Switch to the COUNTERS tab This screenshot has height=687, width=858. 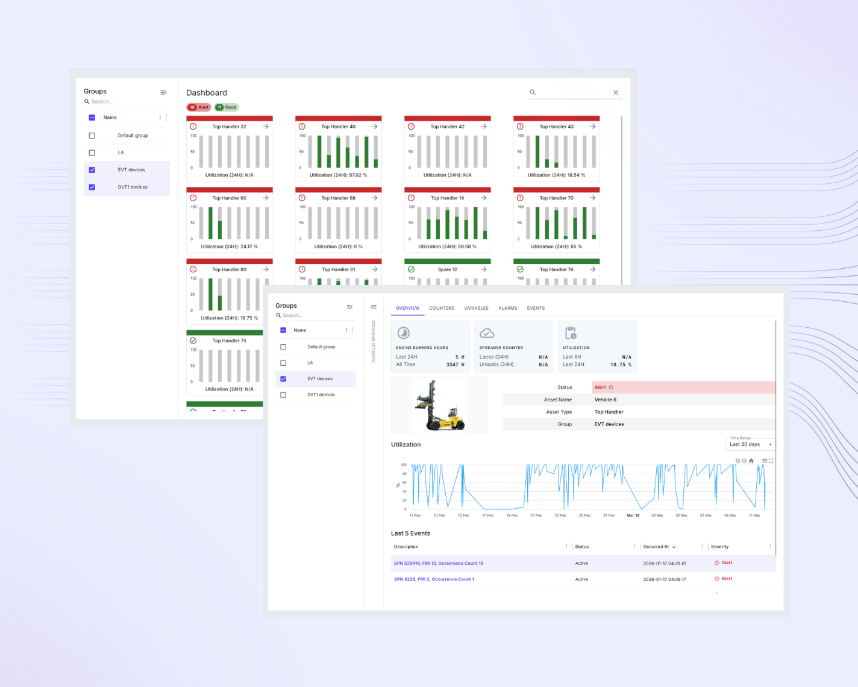(442, 308)
